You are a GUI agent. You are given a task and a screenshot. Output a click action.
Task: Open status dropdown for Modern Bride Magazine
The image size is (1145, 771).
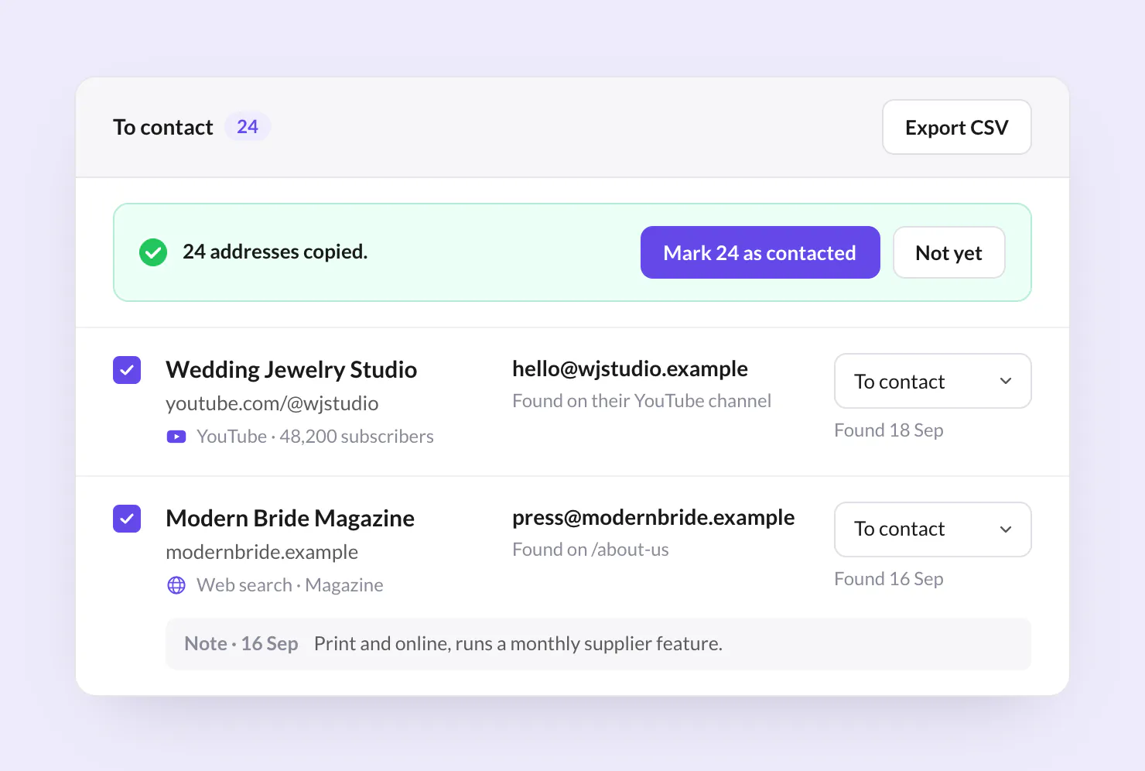click(933, 529)
